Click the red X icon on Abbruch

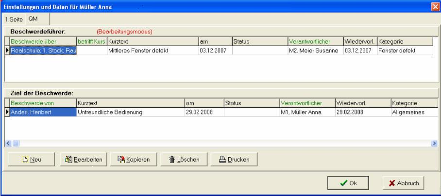pyautogui.click(x=392, y=183)
